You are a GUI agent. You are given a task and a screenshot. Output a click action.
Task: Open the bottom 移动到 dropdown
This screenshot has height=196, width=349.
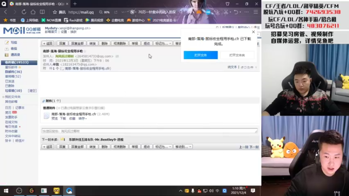[183, 147]
